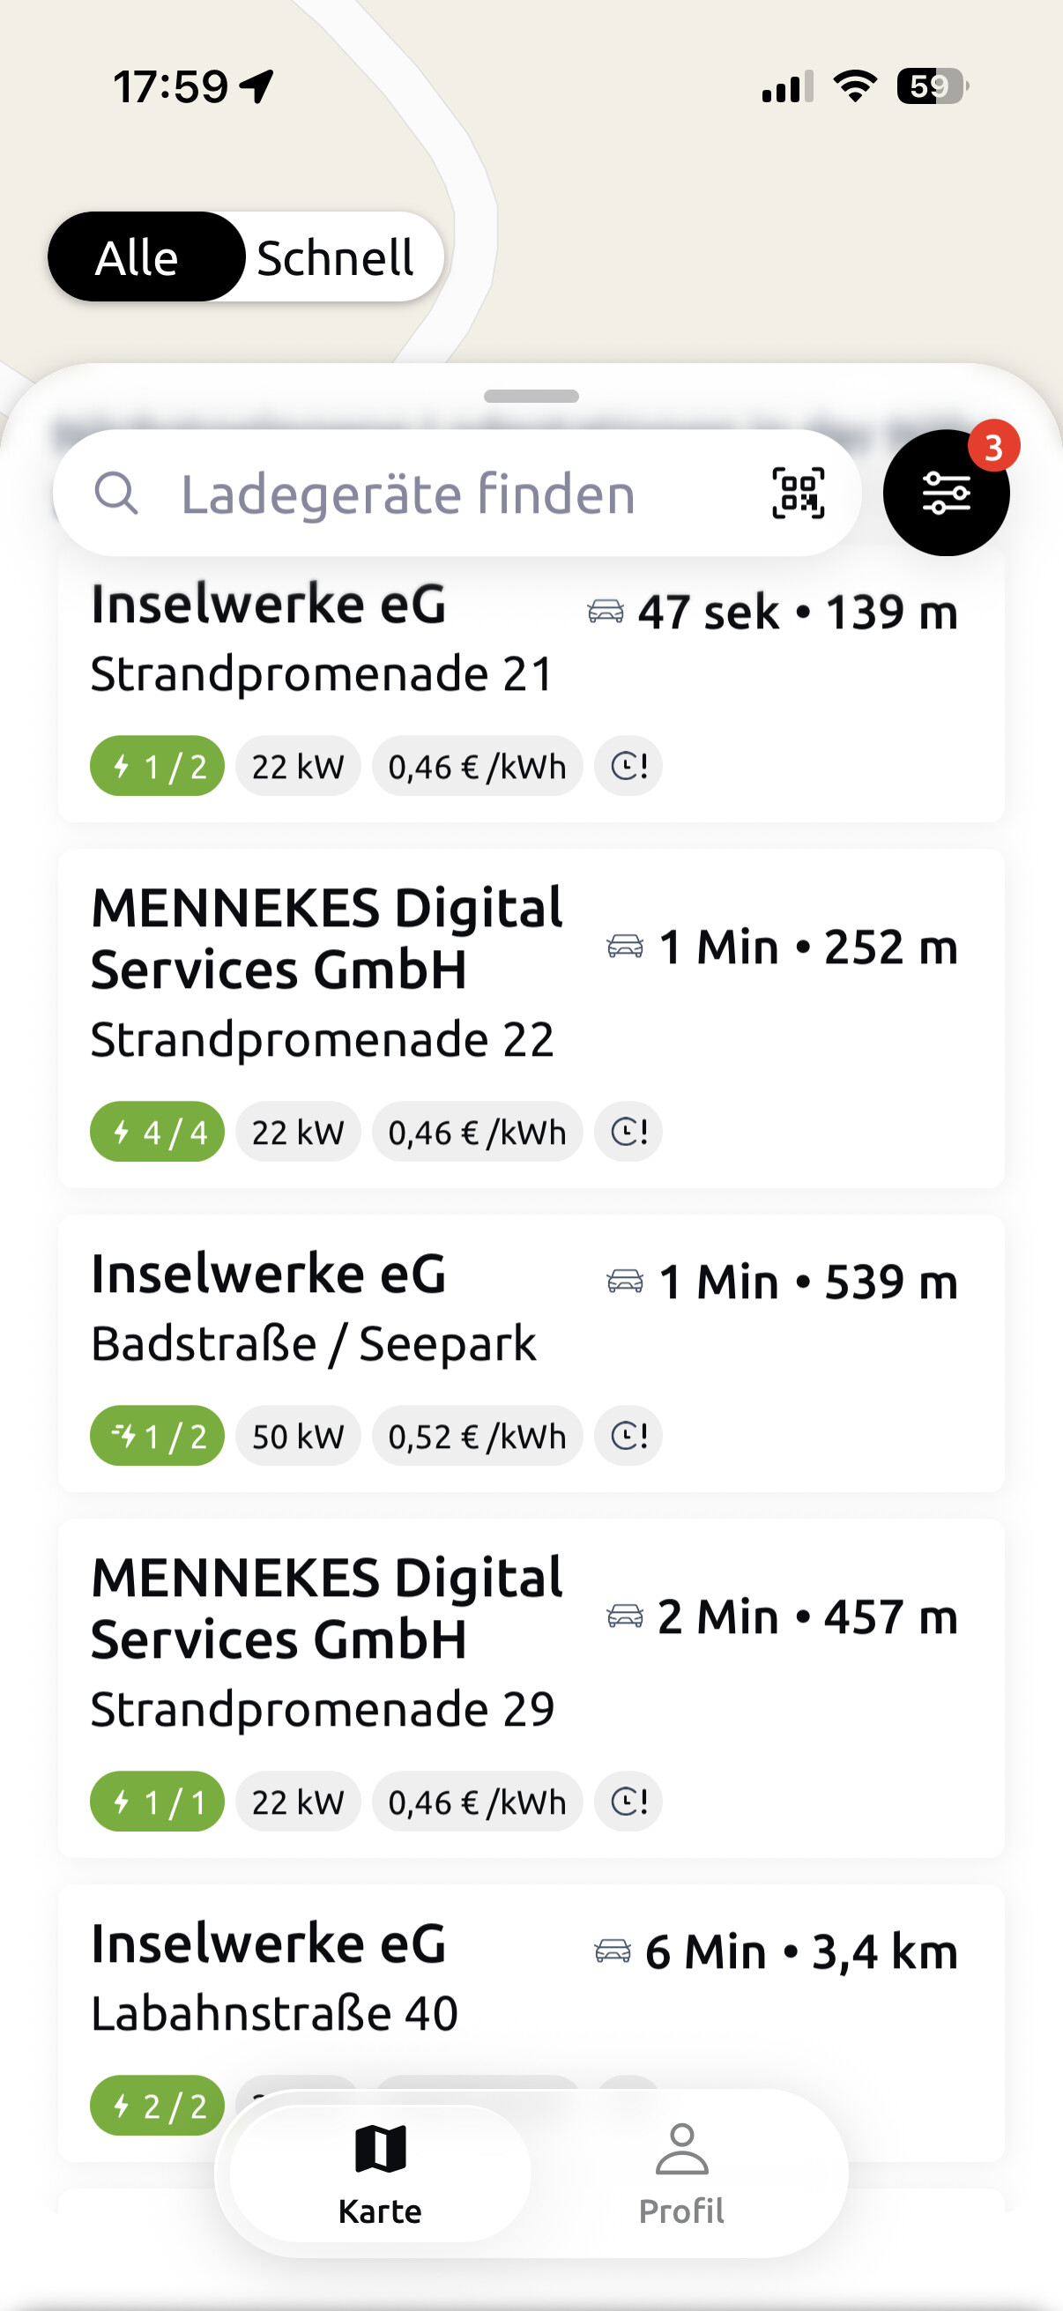Switch filter to Schnell
The height and width of the screenshot is (2311, 1063).
336,257
